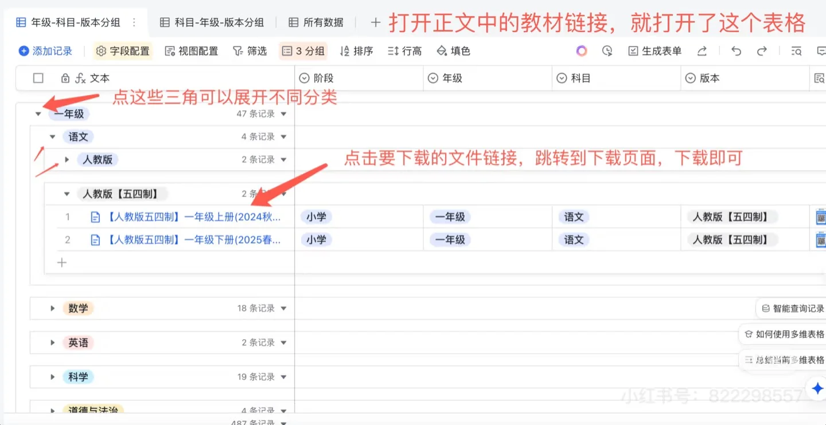Open 视图配置 view configuration

tap(191, 51)
